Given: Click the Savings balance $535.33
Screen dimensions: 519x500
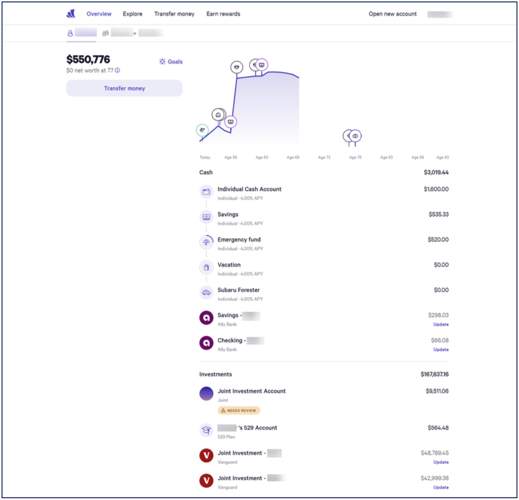Looking at the screenshot, I should click(439, 214).
